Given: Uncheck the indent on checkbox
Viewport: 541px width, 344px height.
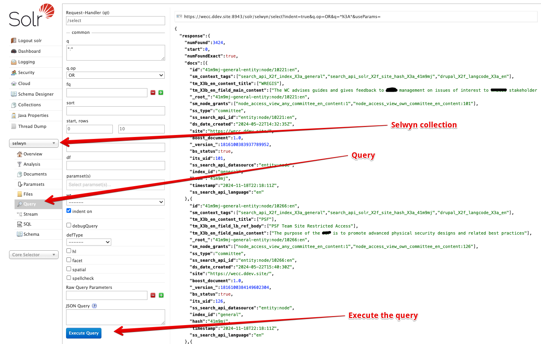Looking at the screenshot, I should (x=69, y=211).
